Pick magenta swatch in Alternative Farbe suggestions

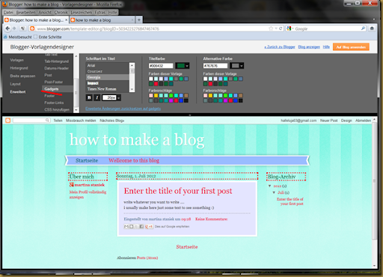click(x=225, y=100)
